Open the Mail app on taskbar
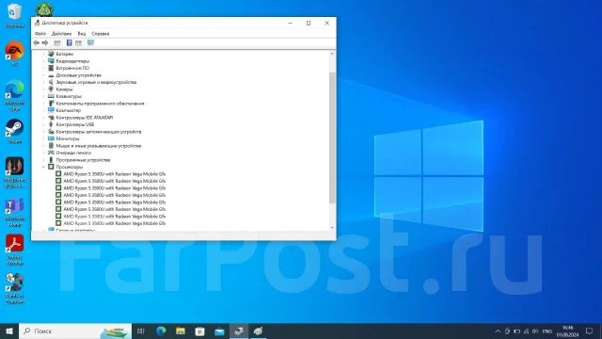 (219, 331)
